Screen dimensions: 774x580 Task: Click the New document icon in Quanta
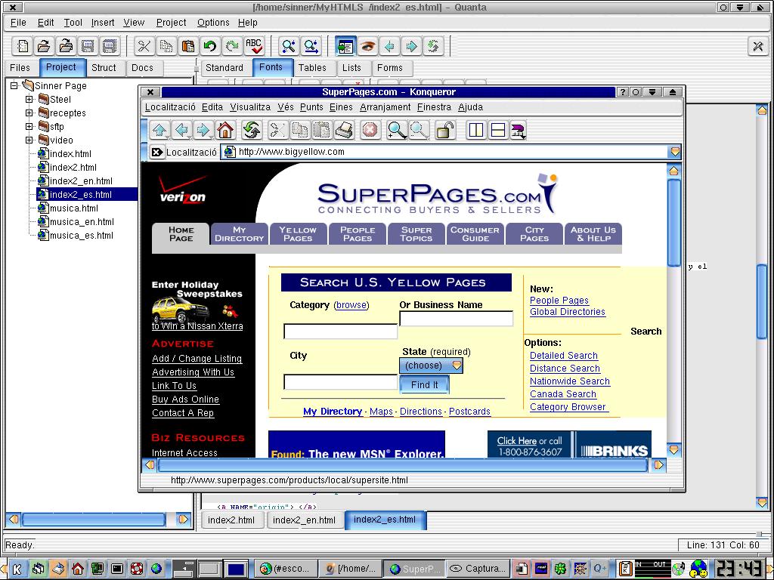[x=22, y=46]
